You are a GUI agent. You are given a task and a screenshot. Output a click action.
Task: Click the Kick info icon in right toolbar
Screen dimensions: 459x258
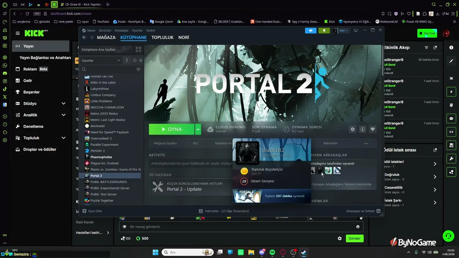pos(451,48)
